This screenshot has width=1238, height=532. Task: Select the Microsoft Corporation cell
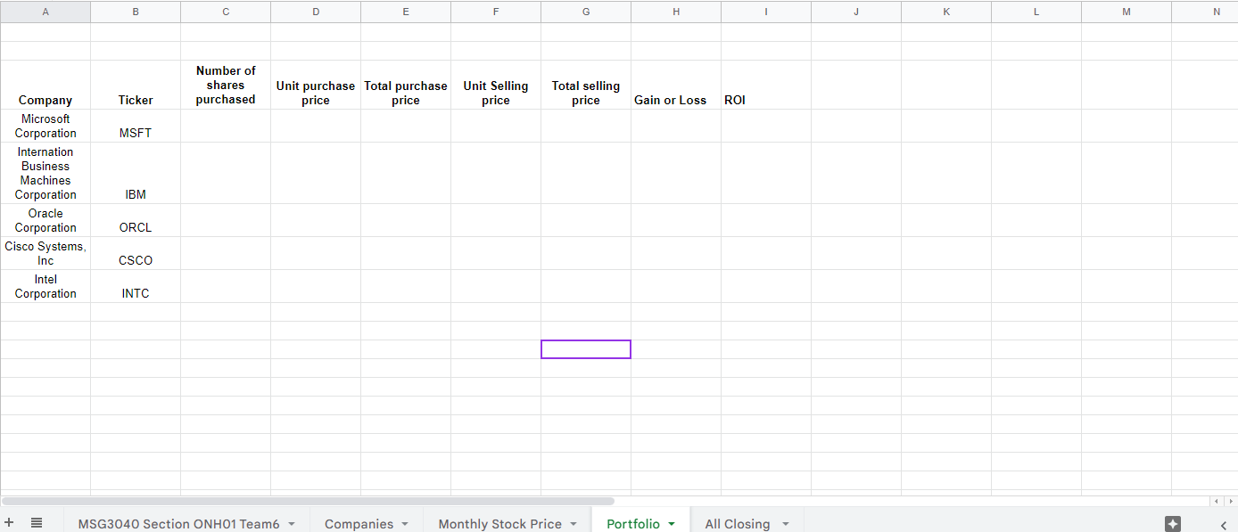point(45,126)
